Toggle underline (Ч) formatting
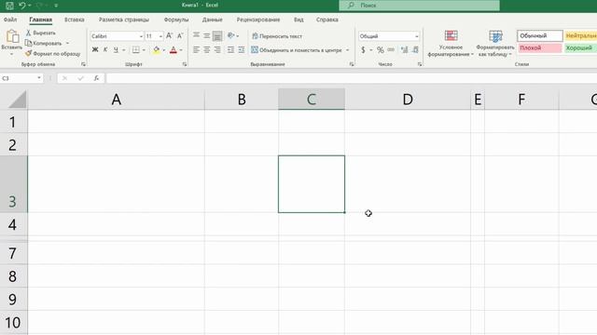This screenshot has height=335, width=597. point(116,49)
